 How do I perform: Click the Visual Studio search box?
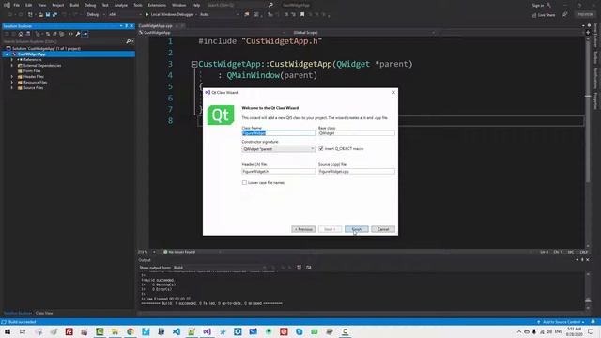click(x=239, y=5)
